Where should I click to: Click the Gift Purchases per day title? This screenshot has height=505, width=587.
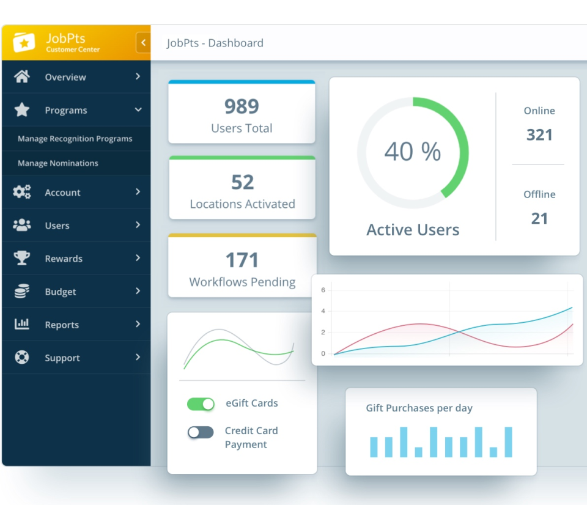[419, 408]
